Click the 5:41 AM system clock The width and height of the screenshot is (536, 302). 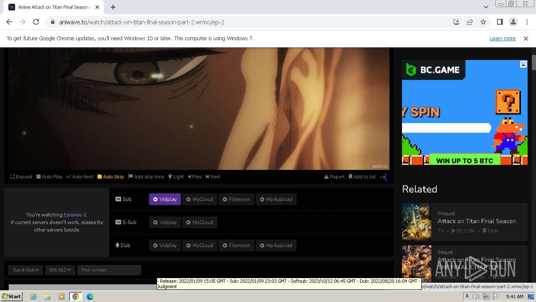coord(515,297)
